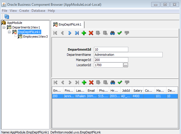Collapse the Departments1View1 tree node

click(x=4, y=28)
